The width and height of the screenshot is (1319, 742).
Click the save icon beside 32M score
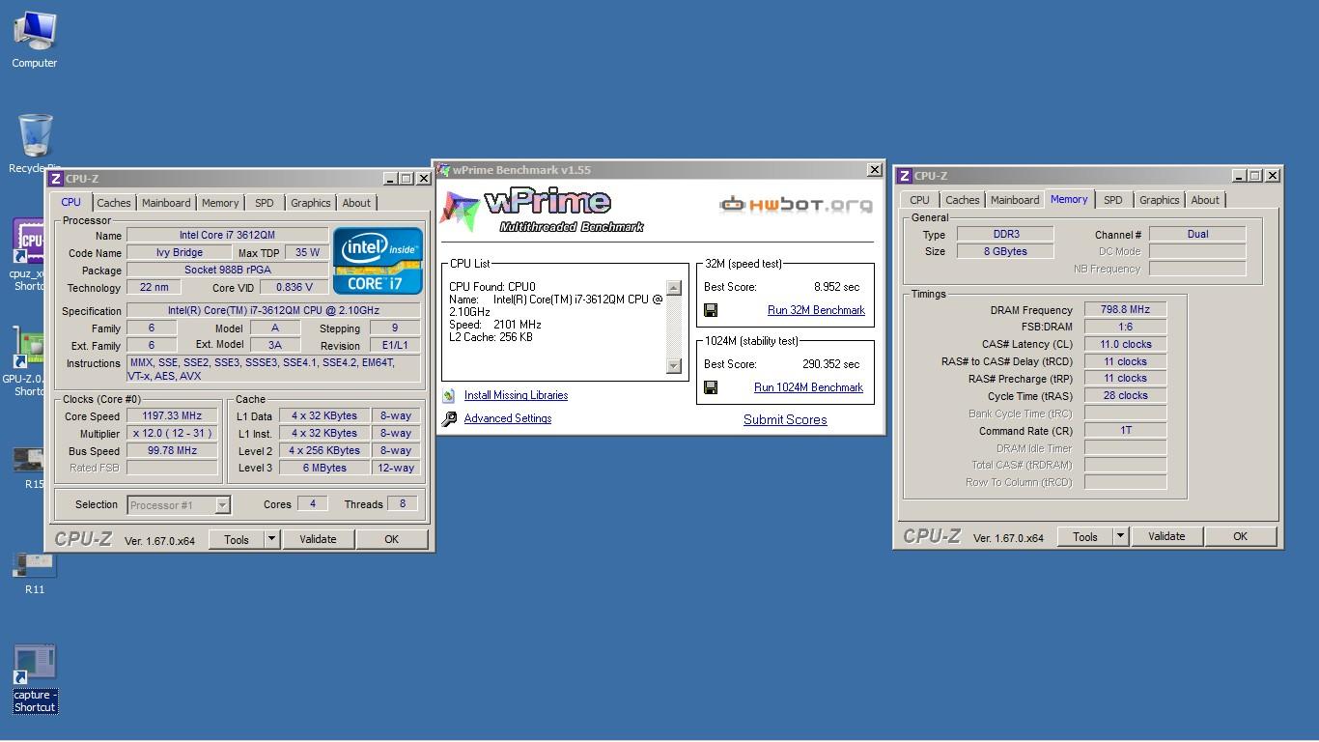pyautogui.click(x=711, y=310)
